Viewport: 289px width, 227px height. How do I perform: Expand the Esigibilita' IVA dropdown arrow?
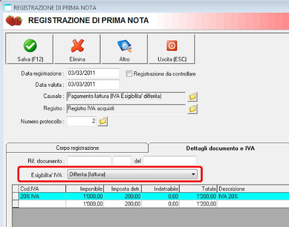tap(193, 174)
